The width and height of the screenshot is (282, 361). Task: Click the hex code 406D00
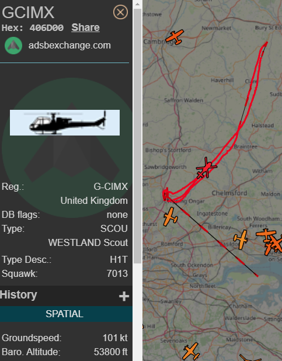click(x=47, y=28)
